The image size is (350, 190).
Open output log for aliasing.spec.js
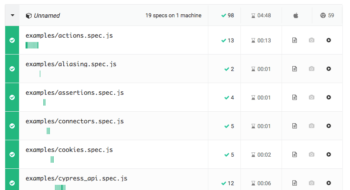click(295, 69)
